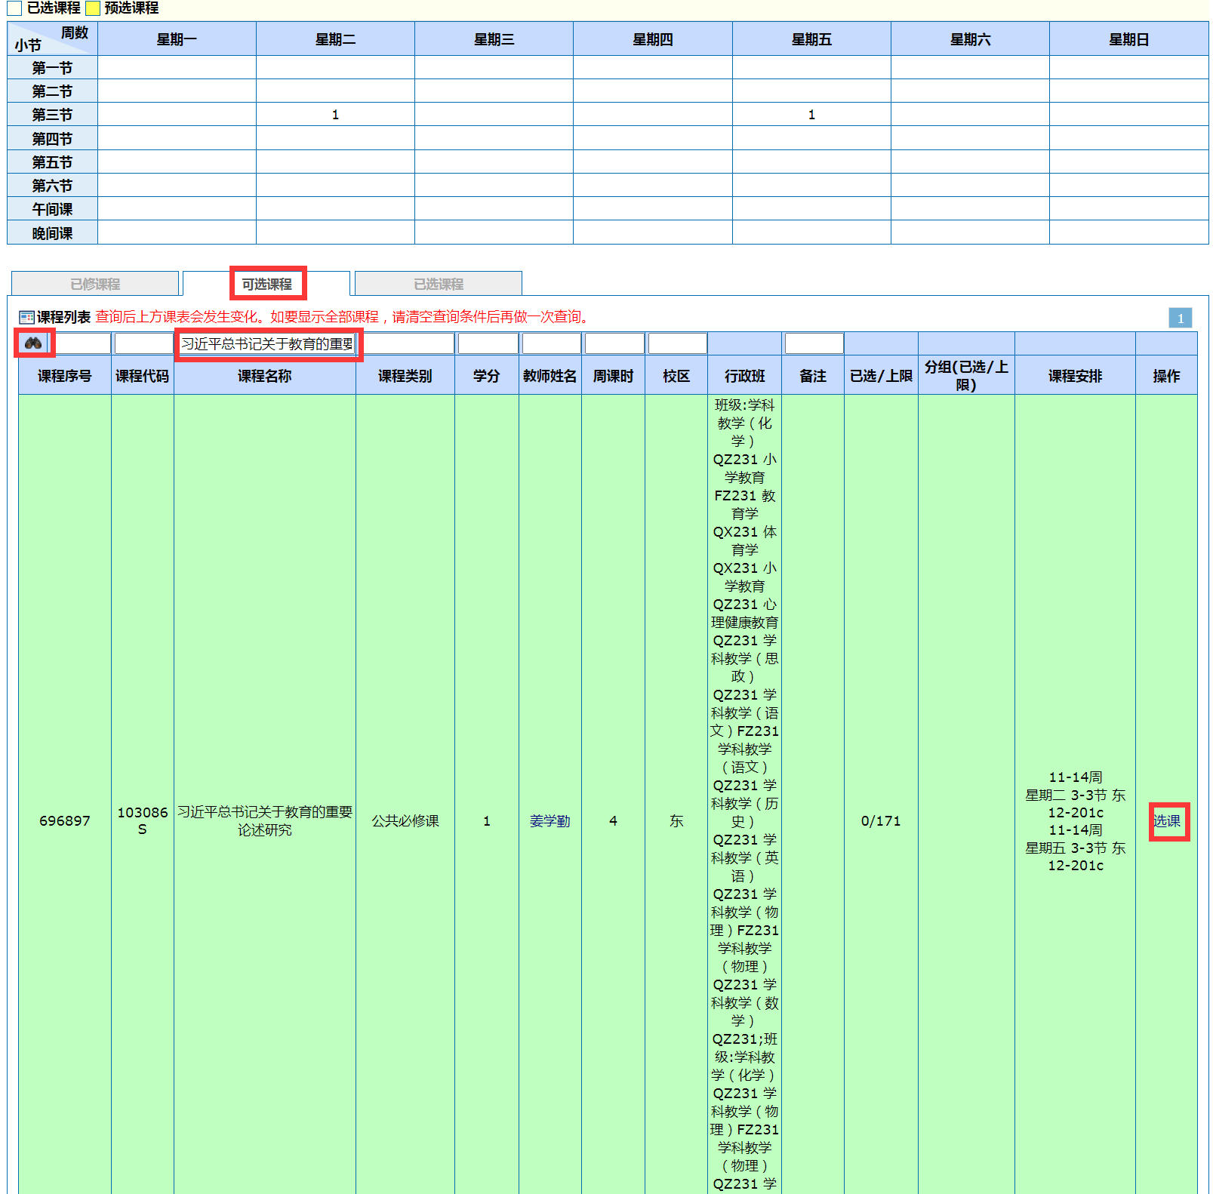Focus the 课程名称 filter input field
The height and width of the screenshot is (1194, 1213).
(266, 344)
